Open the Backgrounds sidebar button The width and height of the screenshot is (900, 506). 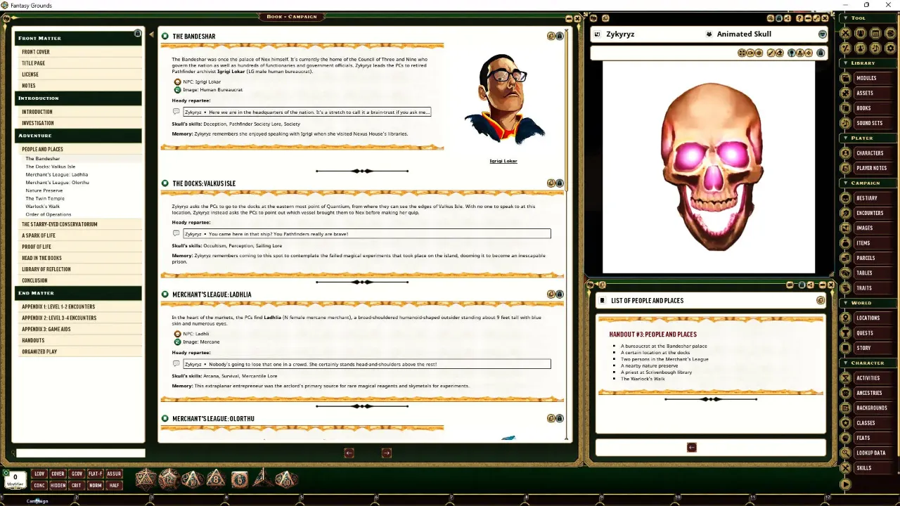[872, 408]
